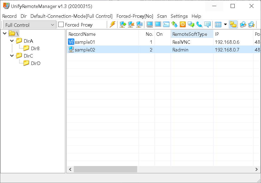261x183 pixels.
Task: Click the blue telephone voice chat icon
Action: tap(199, 24)
